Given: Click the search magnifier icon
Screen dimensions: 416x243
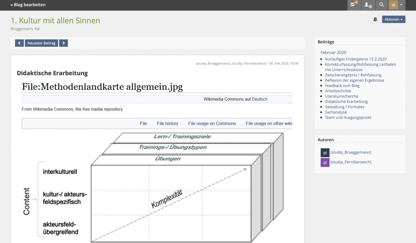Looking at the screenshot, I should click(381, 5).
